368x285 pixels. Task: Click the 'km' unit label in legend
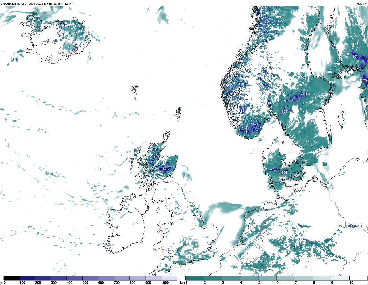click(182, 283)
